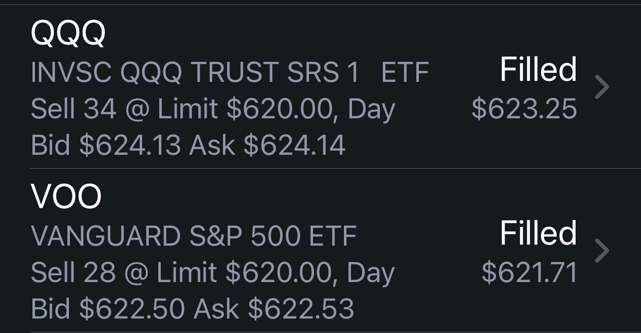Expand the QQQ order details chevron

[x=603, y=87]
